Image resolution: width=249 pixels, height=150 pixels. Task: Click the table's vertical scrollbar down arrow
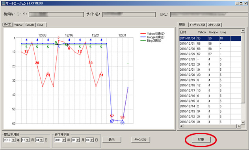(243, 122)
